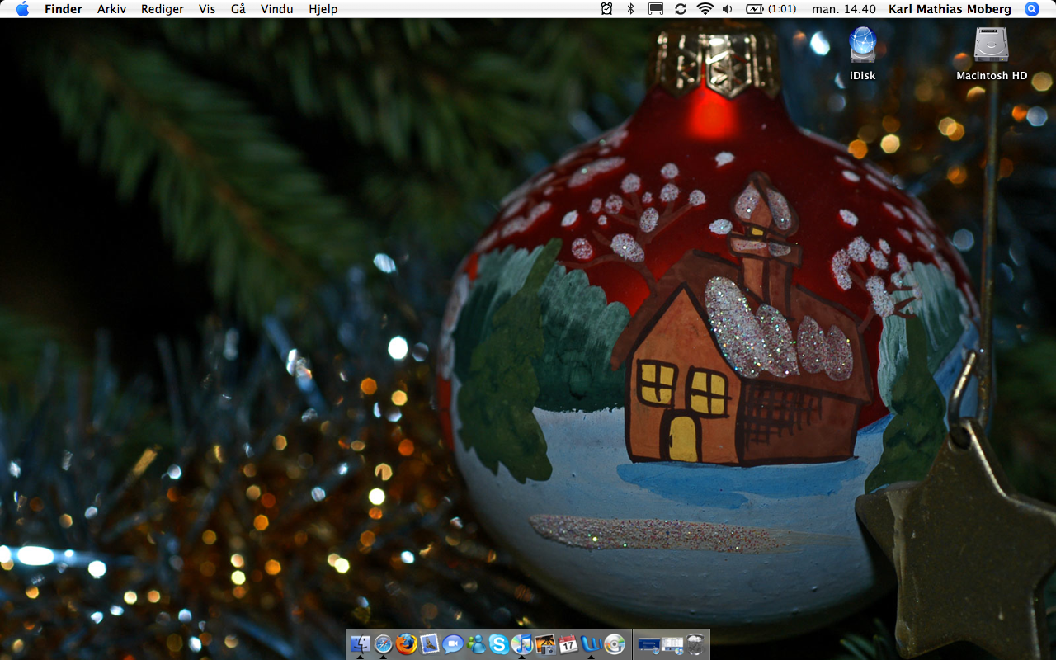This screenshot has height=660, width=1056.
Task: Open the Hjelp menu
Action: [323, 9]
